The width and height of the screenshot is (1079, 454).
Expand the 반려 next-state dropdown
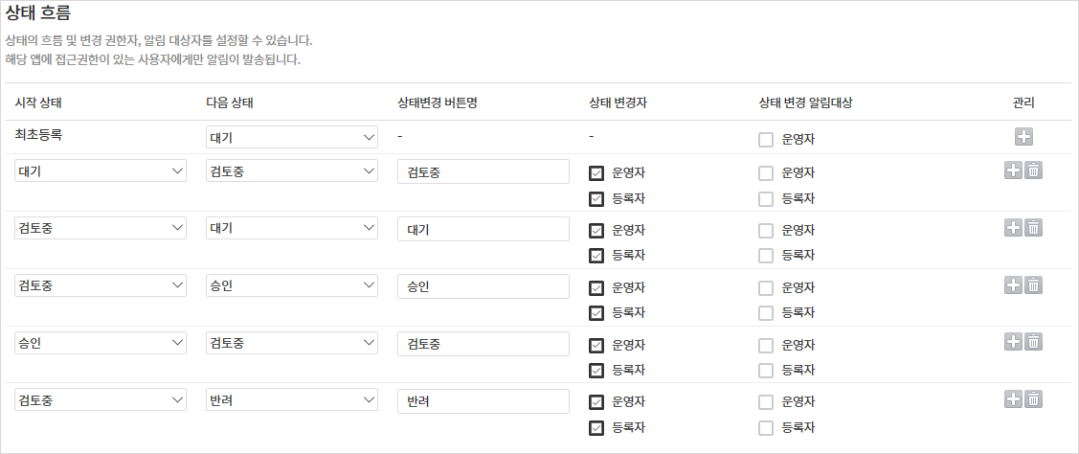tap(292, 400)
